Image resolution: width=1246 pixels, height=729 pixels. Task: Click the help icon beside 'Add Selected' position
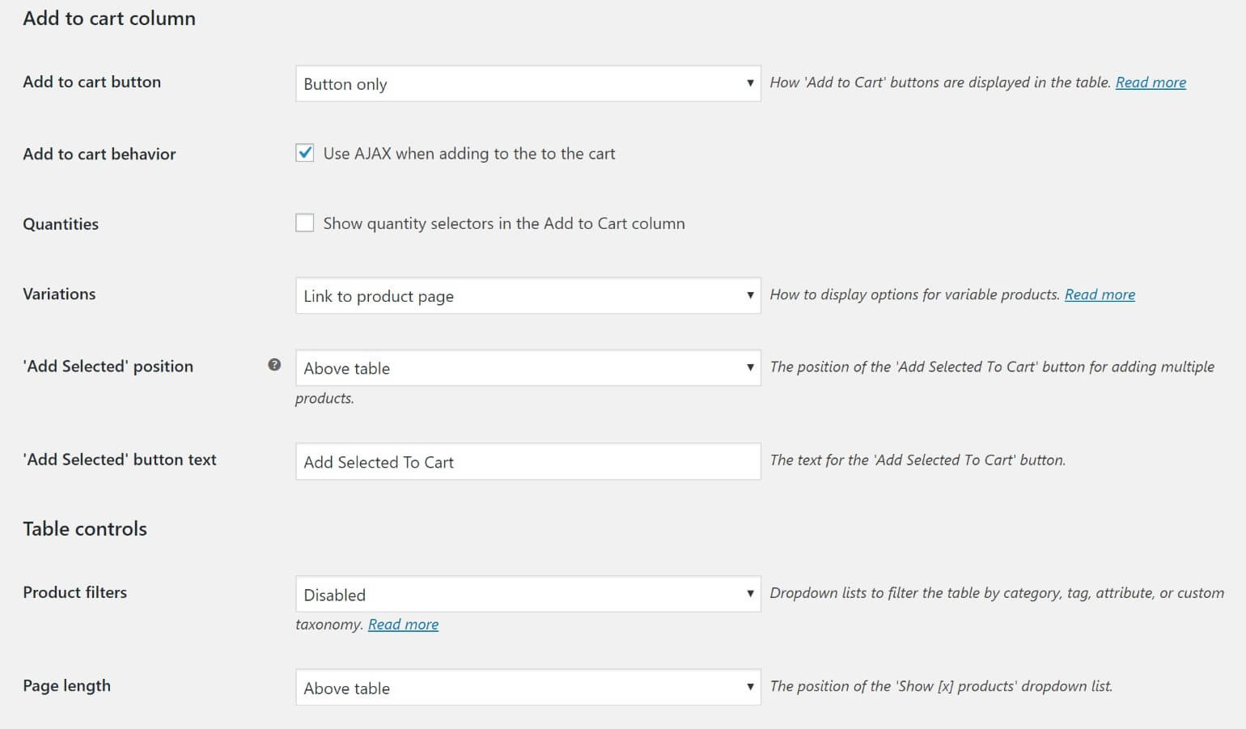coord(274,365)
